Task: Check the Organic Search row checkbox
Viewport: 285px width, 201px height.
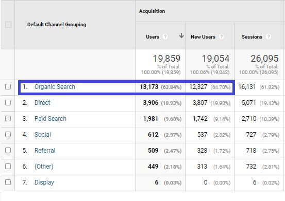Action: click(8, 87)
